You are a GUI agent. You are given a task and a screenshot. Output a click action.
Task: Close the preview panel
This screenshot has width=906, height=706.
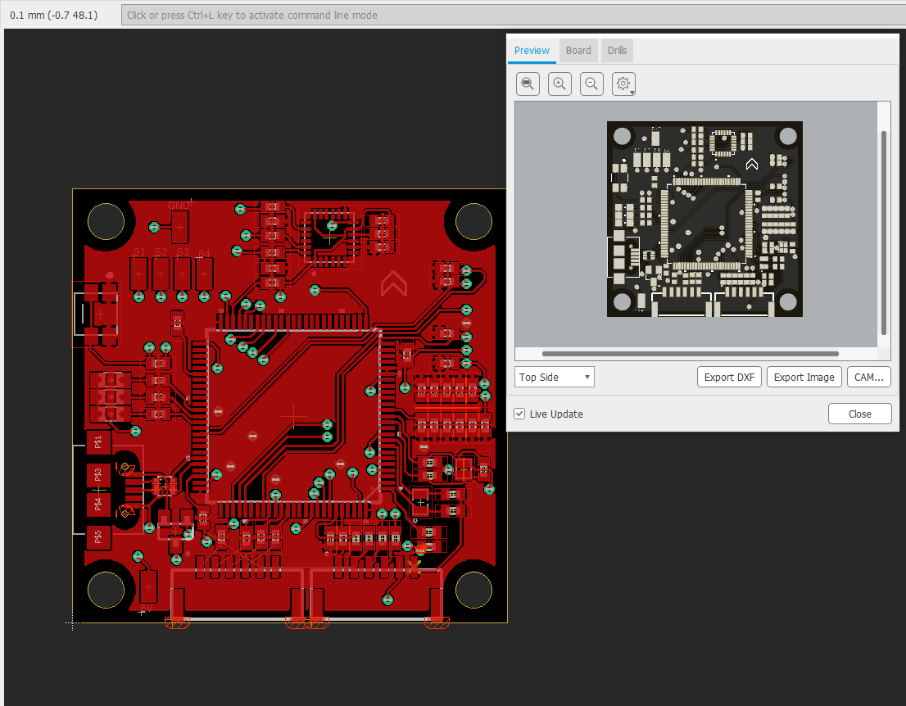tap(859, 414)
